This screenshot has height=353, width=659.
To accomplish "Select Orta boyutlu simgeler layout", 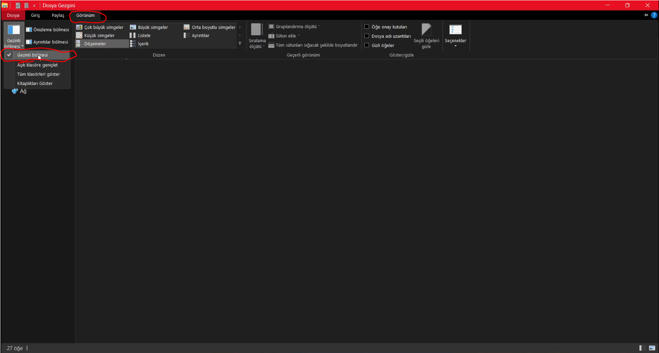I will 210,27.
